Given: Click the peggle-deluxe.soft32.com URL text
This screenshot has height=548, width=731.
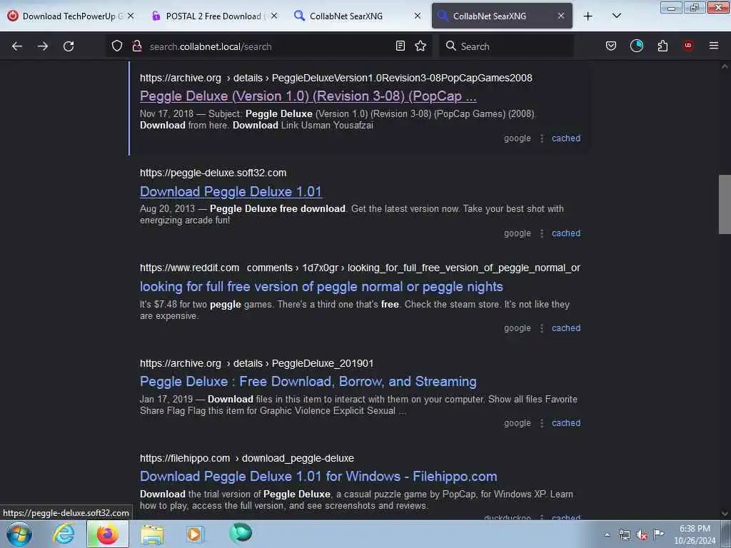Looking at the screenshot, I should [213, 173].
